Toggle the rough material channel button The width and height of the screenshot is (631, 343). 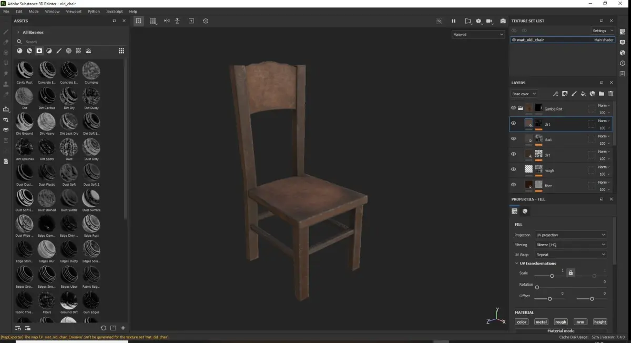tap(561, 322)
